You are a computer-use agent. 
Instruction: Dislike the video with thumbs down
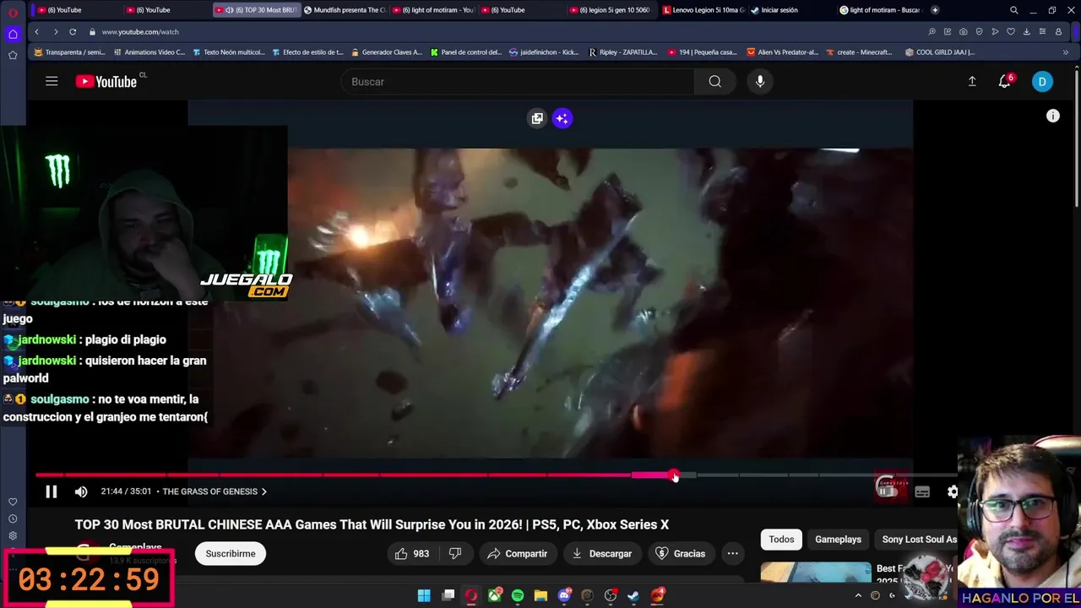455,554
